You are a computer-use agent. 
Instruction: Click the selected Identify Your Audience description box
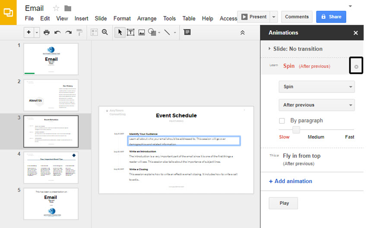[184, 141]
